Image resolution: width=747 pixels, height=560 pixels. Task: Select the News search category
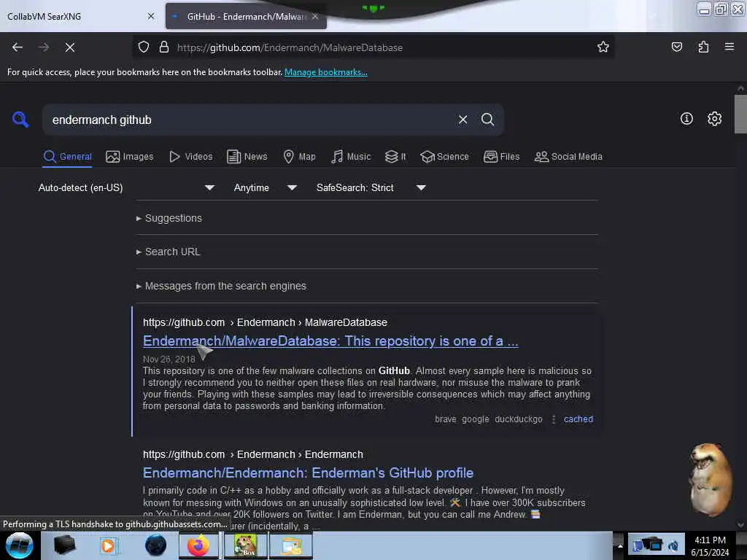(x=247, y=156)
